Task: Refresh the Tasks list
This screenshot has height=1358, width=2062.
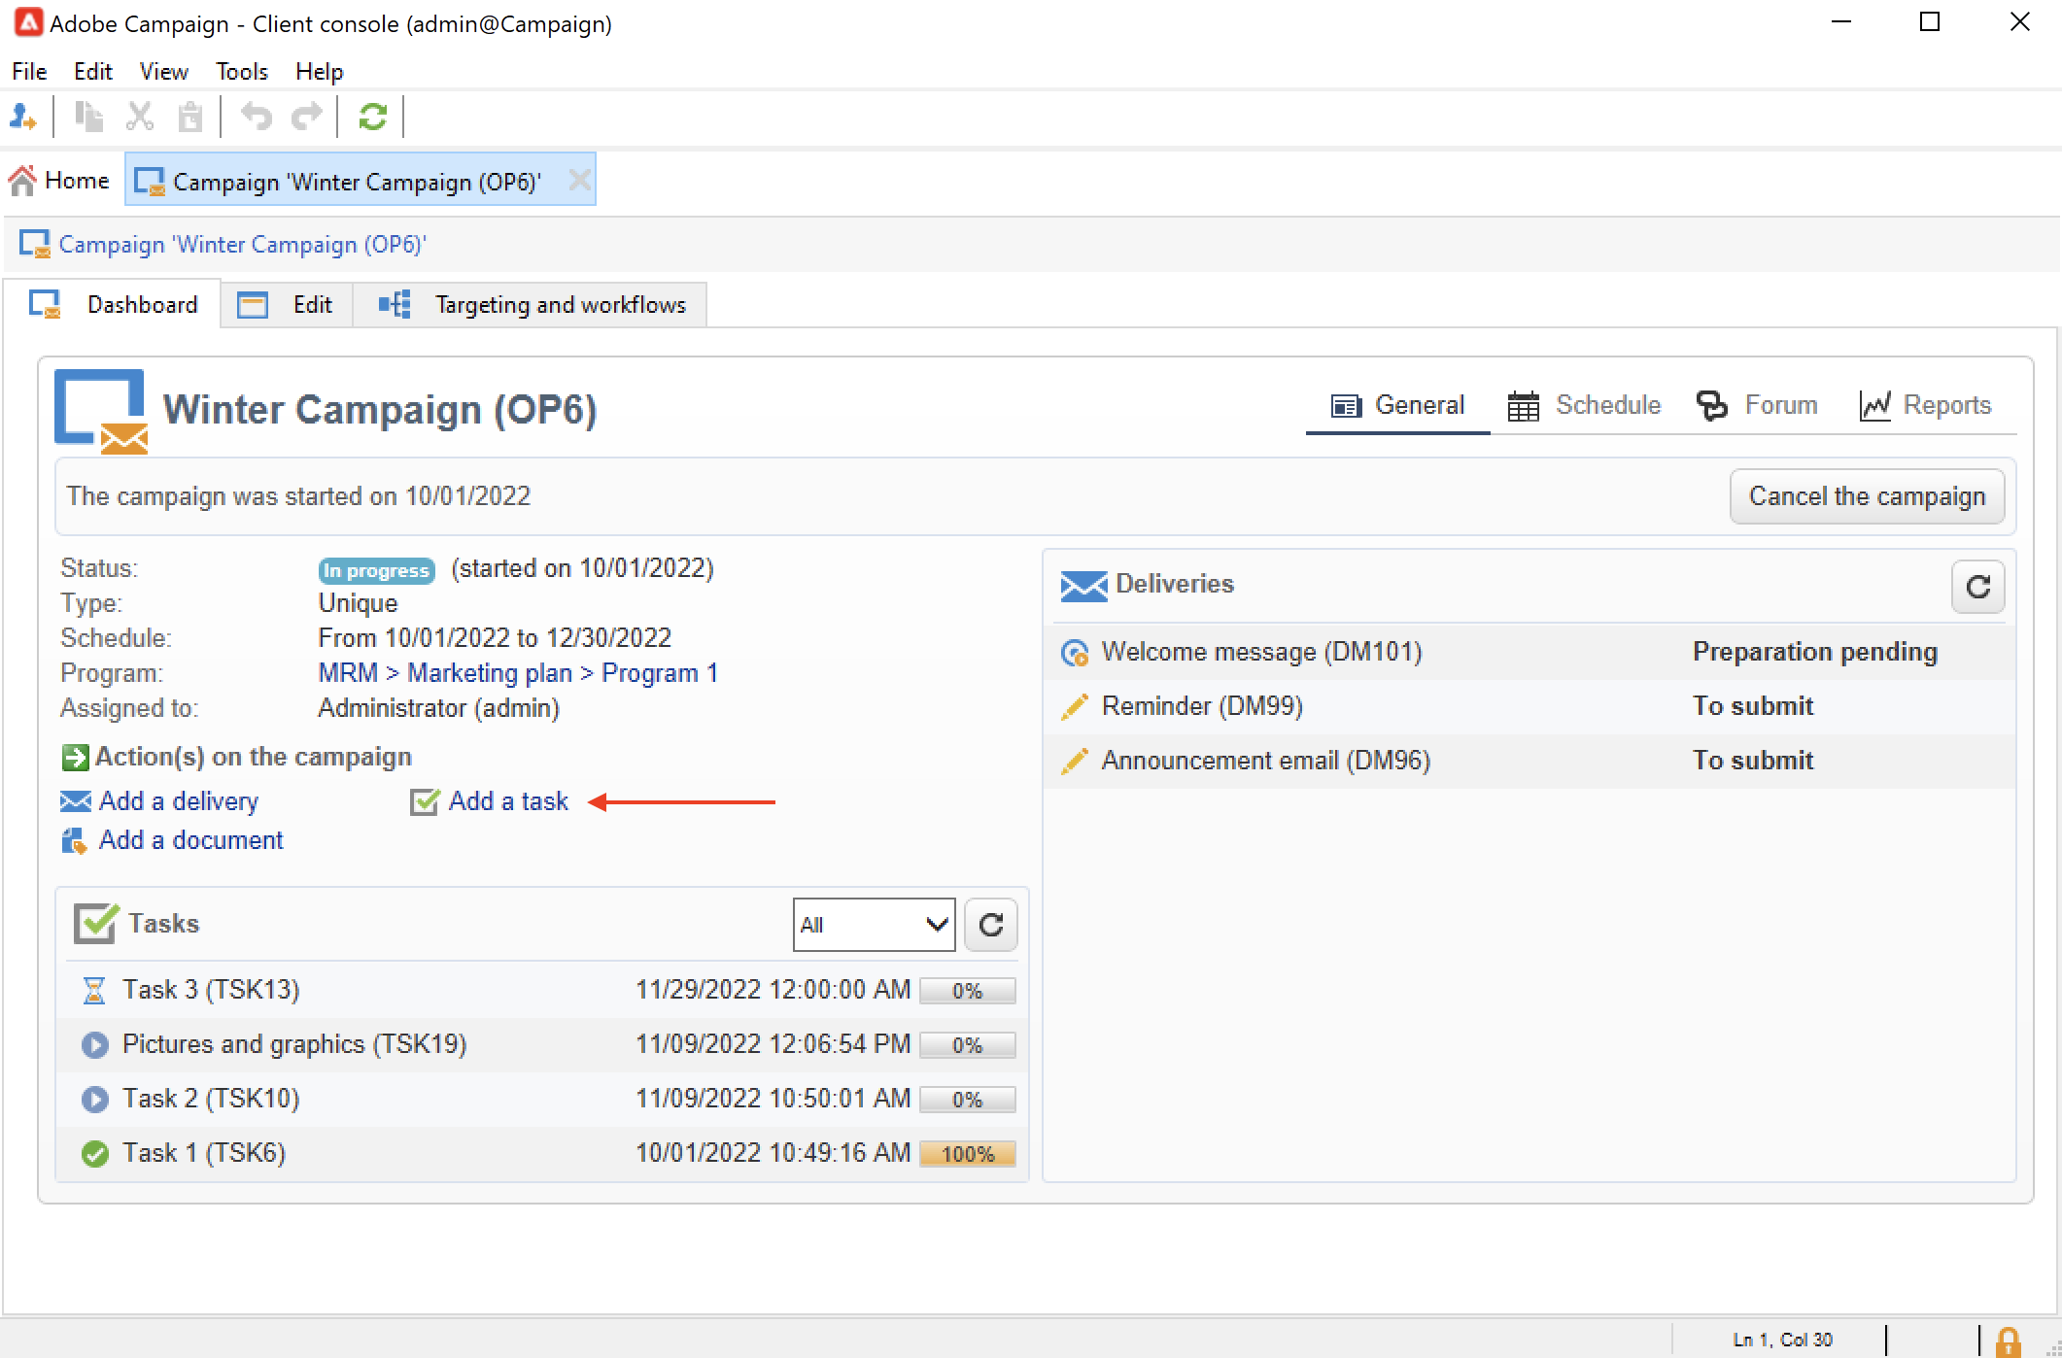Action: pyautogui.click(x=990, y=925)
